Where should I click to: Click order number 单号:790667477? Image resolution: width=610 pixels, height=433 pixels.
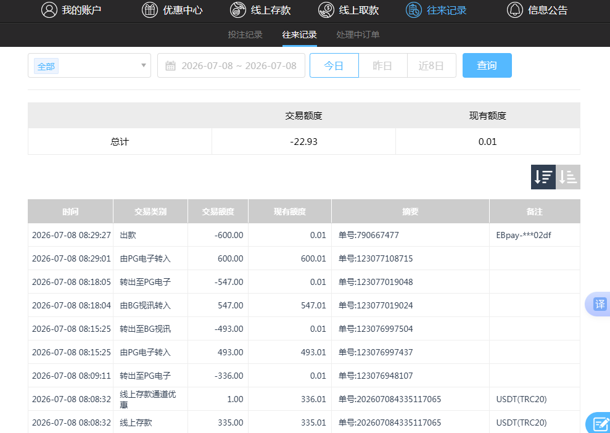click(x=369, y=235)
